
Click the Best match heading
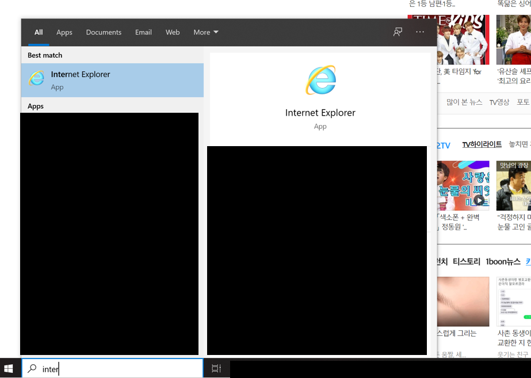coord(45,55)
